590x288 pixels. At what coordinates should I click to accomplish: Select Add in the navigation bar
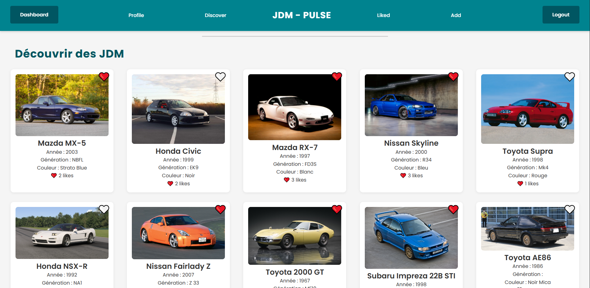pos(456,15)
